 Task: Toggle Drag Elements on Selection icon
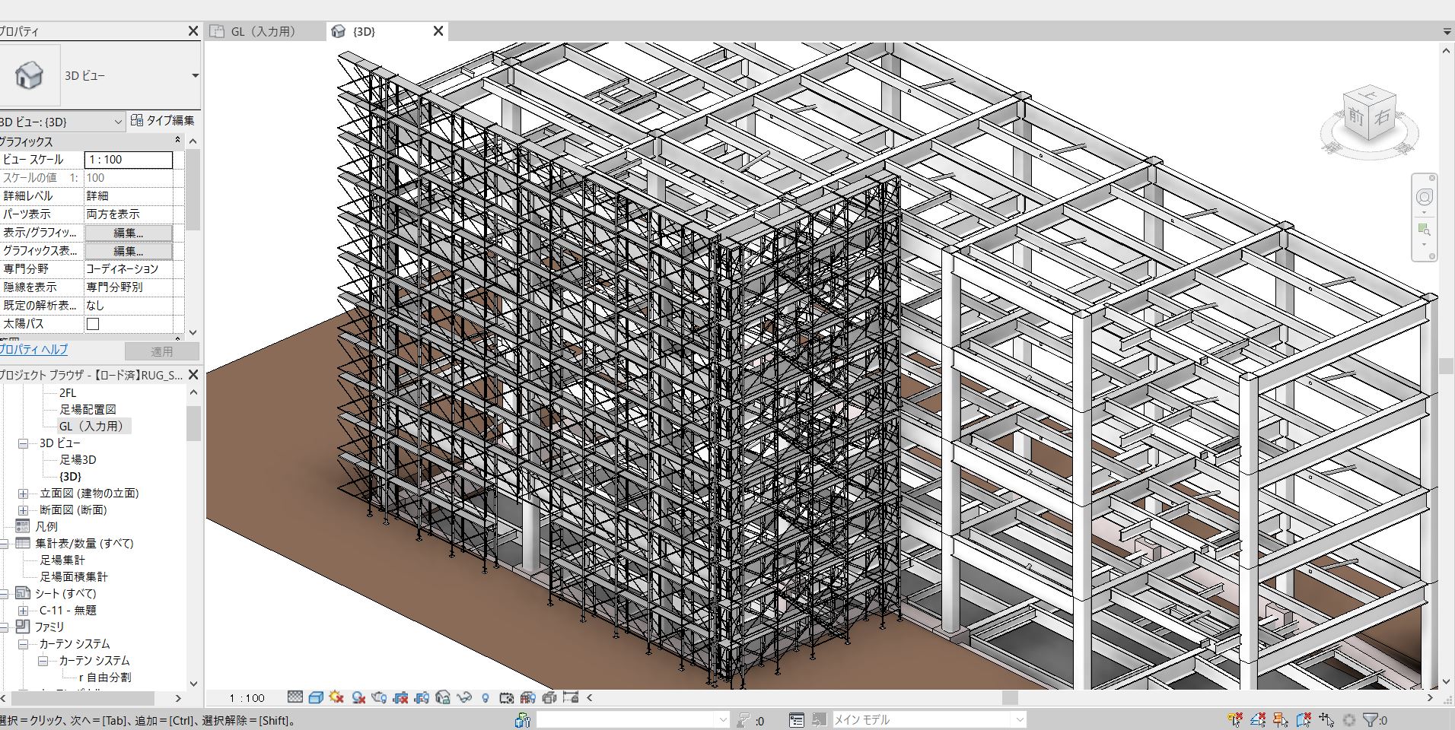point(1326,719)
